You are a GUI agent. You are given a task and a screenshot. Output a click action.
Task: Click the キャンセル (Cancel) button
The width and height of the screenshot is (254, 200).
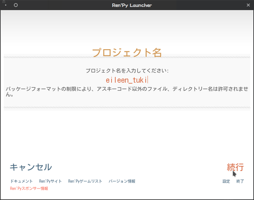pyautogui.click(x=30, y=167)
